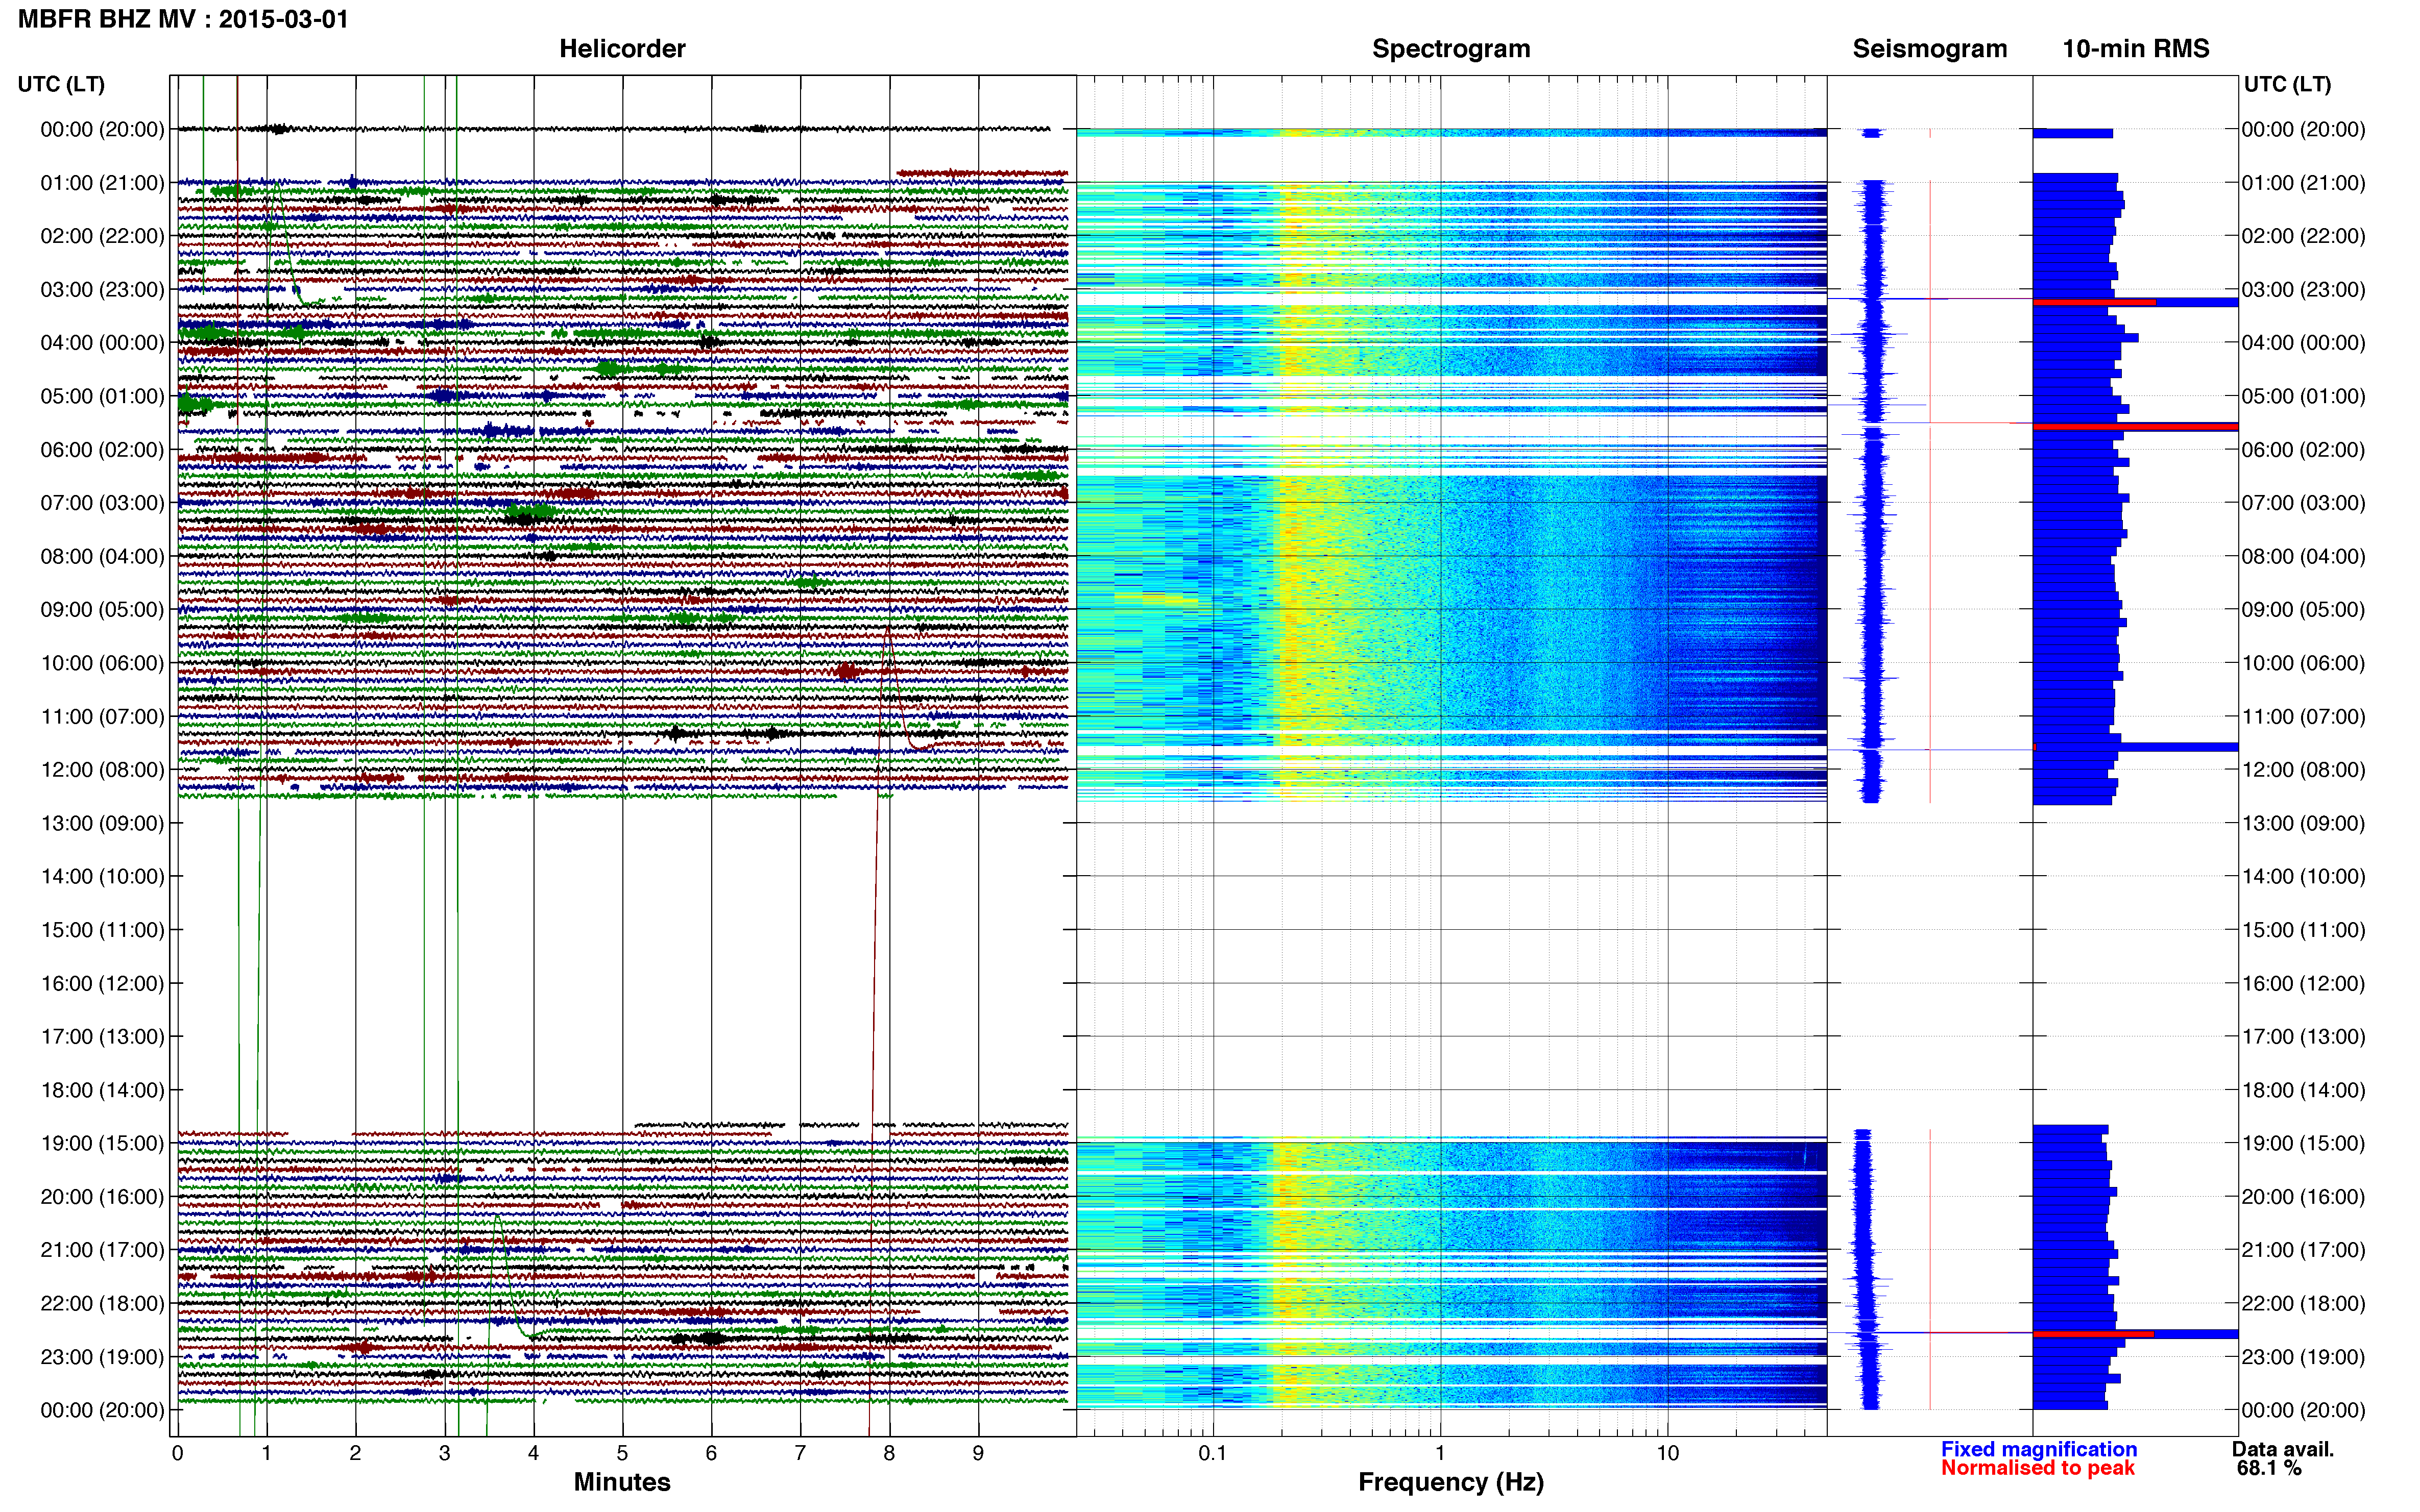
Task: Click the right '22:00 (18:00)' time label
Action: coord(2303,1303)
